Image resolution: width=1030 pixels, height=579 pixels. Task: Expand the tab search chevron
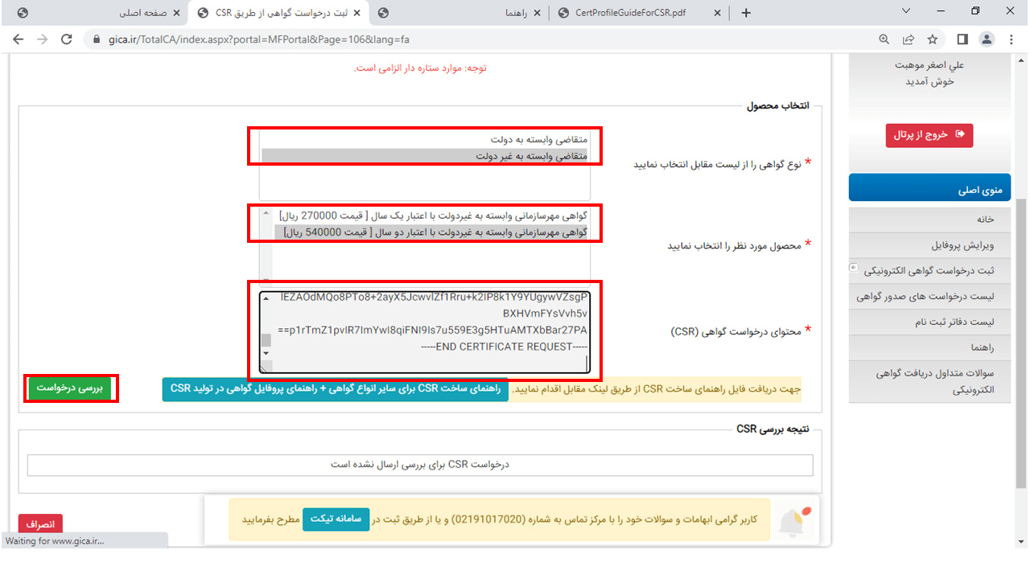906,12
